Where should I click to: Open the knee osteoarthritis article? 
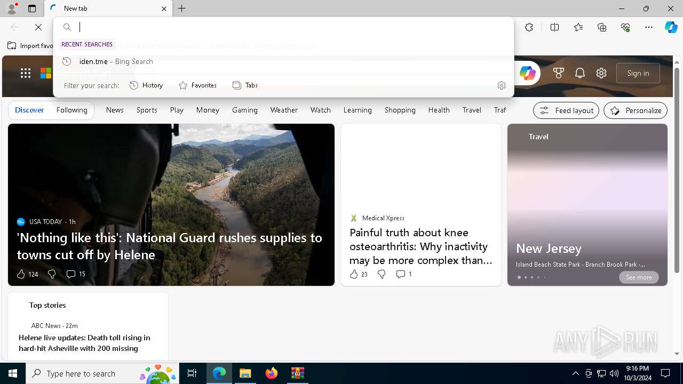(x=421, y=246)
